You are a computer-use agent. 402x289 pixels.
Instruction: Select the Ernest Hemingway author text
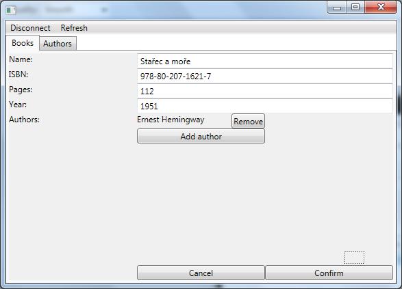pyautogui.click(x=171, y=120)
